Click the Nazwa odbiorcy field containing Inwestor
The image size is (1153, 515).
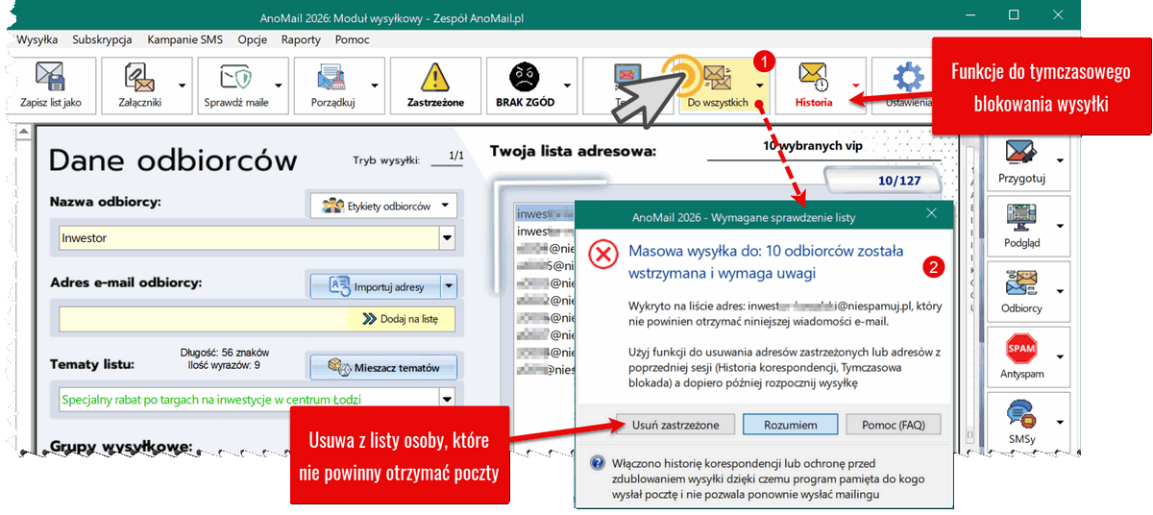coord(249,236)
